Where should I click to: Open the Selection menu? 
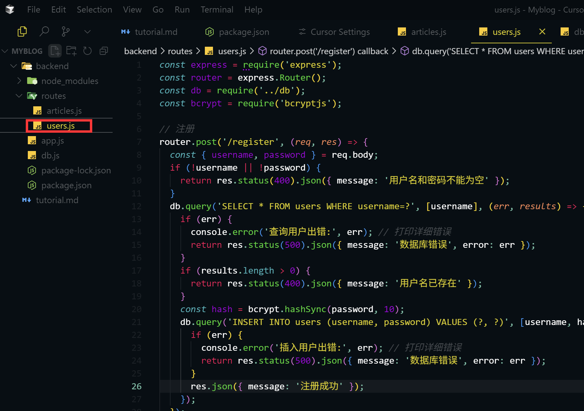(x=94, y=9)
